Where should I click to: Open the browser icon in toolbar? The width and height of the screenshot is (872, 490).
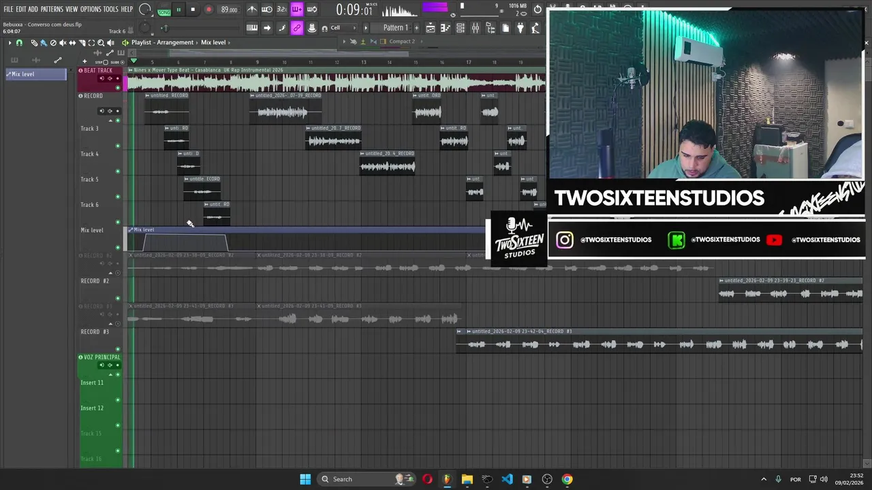pos(490,28)
